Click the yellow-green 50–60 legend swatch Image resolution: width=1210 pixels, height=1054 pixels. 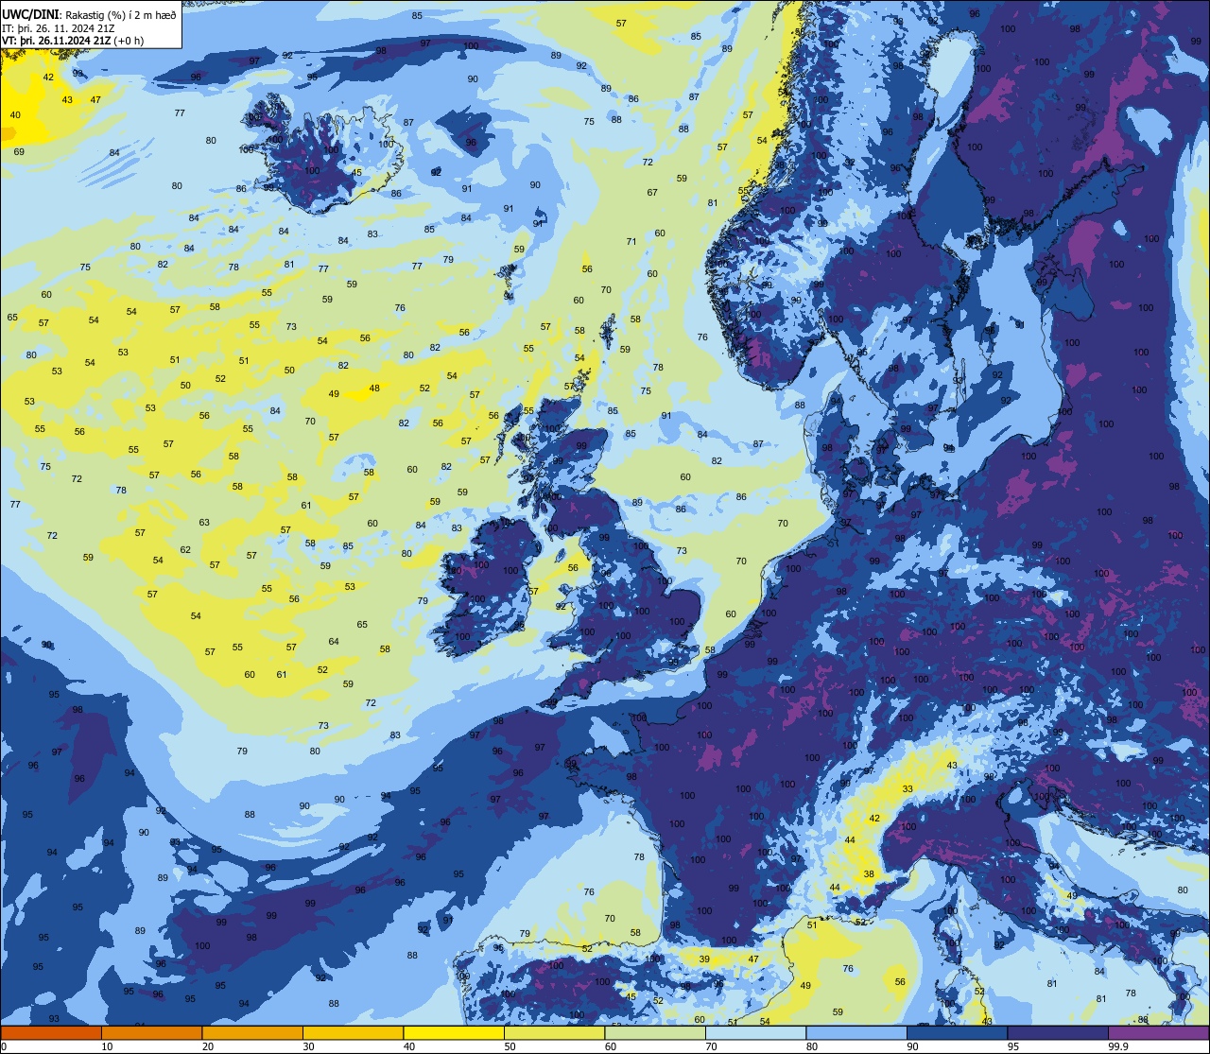pyautogui.click(x=554, y=1032)
